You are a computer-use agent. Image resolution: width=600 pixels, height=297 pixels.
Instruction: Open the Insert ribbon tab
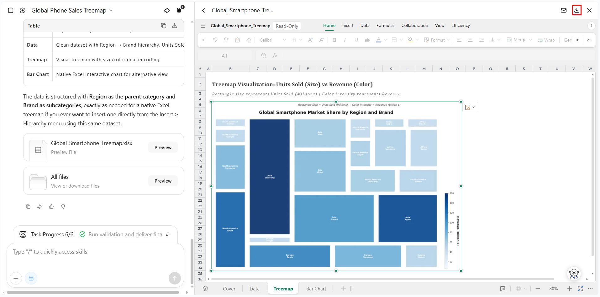coord(348,26)
